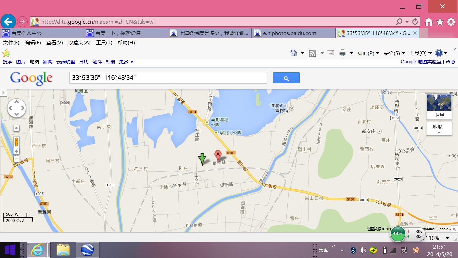Expand the command bar overflow chevron

point(455,49)
